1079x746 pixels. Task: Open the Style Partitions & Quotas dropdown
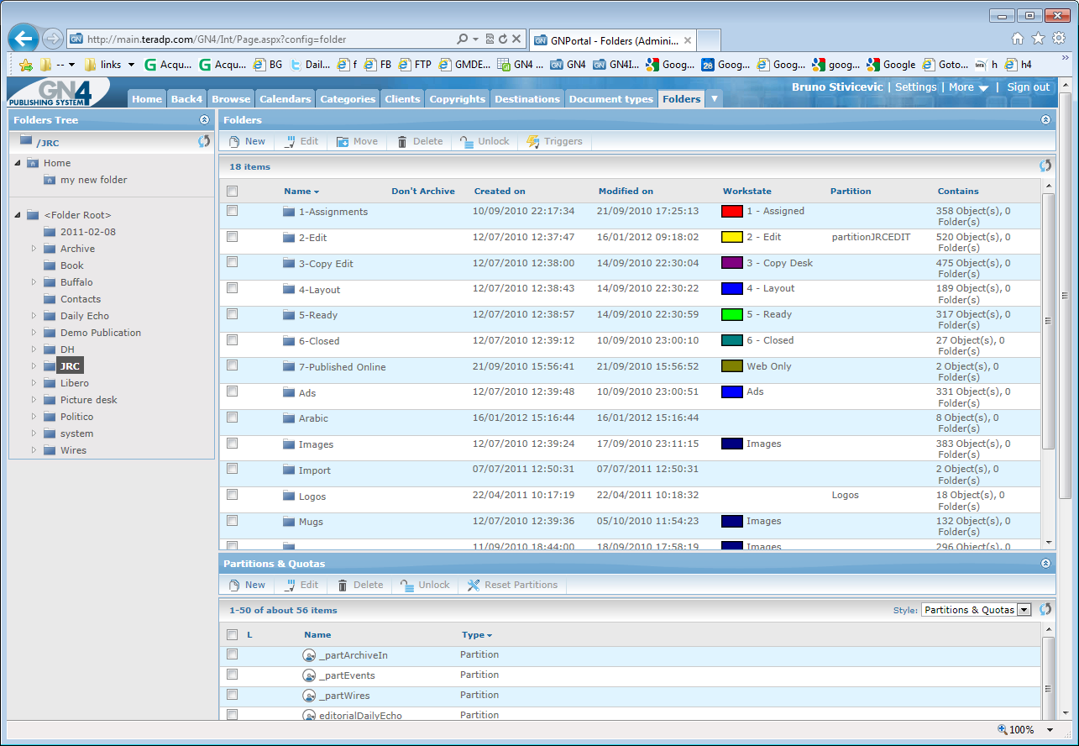(976, 610)
